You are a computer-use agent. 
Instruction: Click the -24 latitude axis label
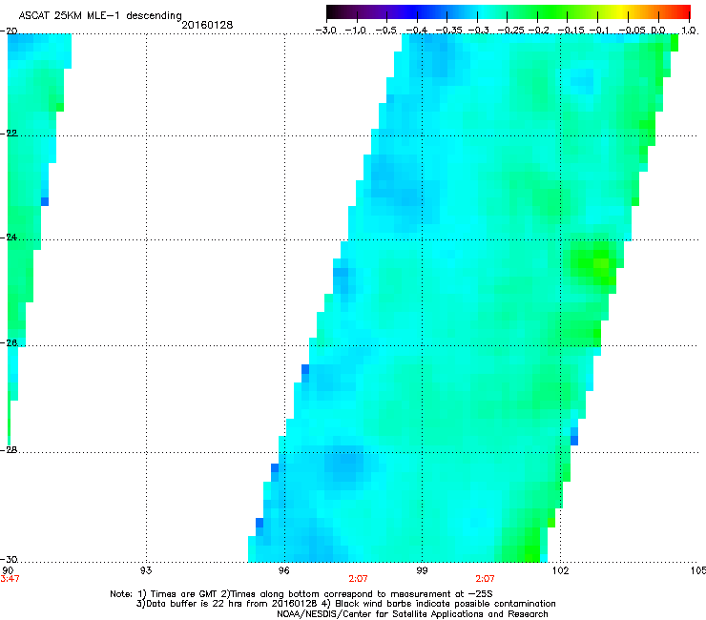(9, 237)
